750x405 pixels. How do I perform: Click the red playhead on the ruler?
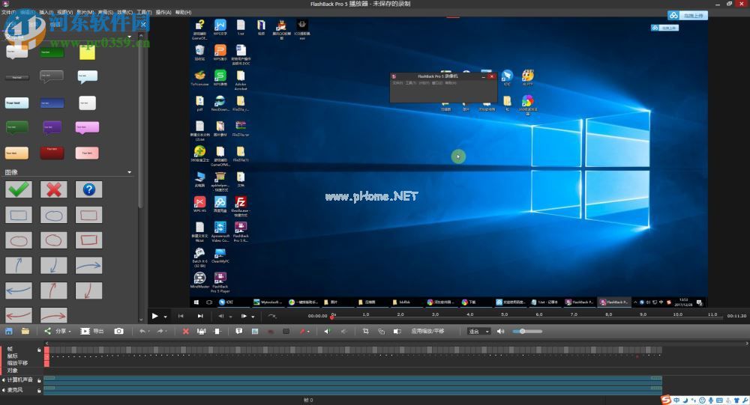pyautogui.click(x=332, y=317)
